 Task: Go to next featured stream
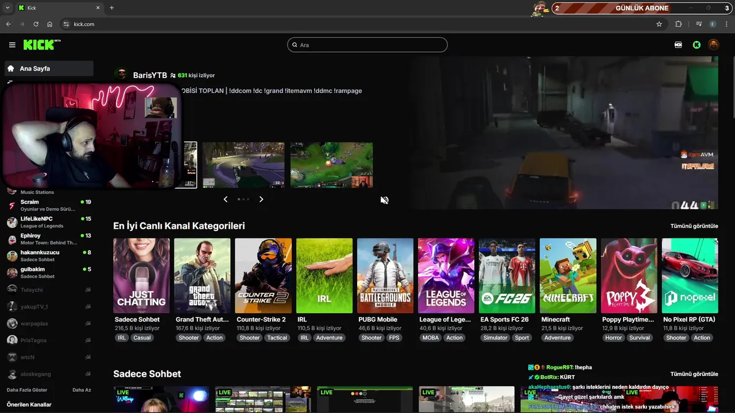coord(261,199)
